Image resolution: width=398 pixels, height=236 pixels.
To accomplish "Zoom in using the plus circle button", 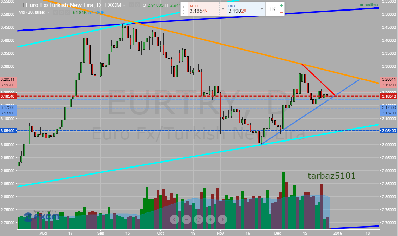I will click(x=210, y=220).
